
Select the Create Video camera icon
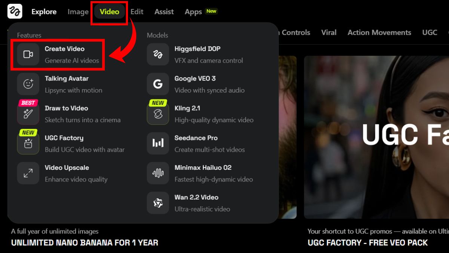28,54
